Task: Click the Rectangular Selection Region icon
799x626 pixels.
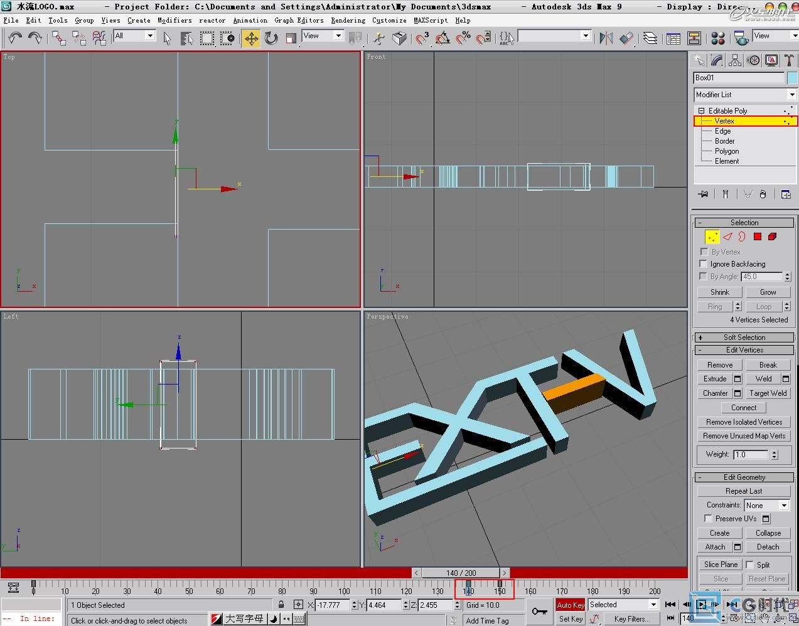Action: [206, 38]
